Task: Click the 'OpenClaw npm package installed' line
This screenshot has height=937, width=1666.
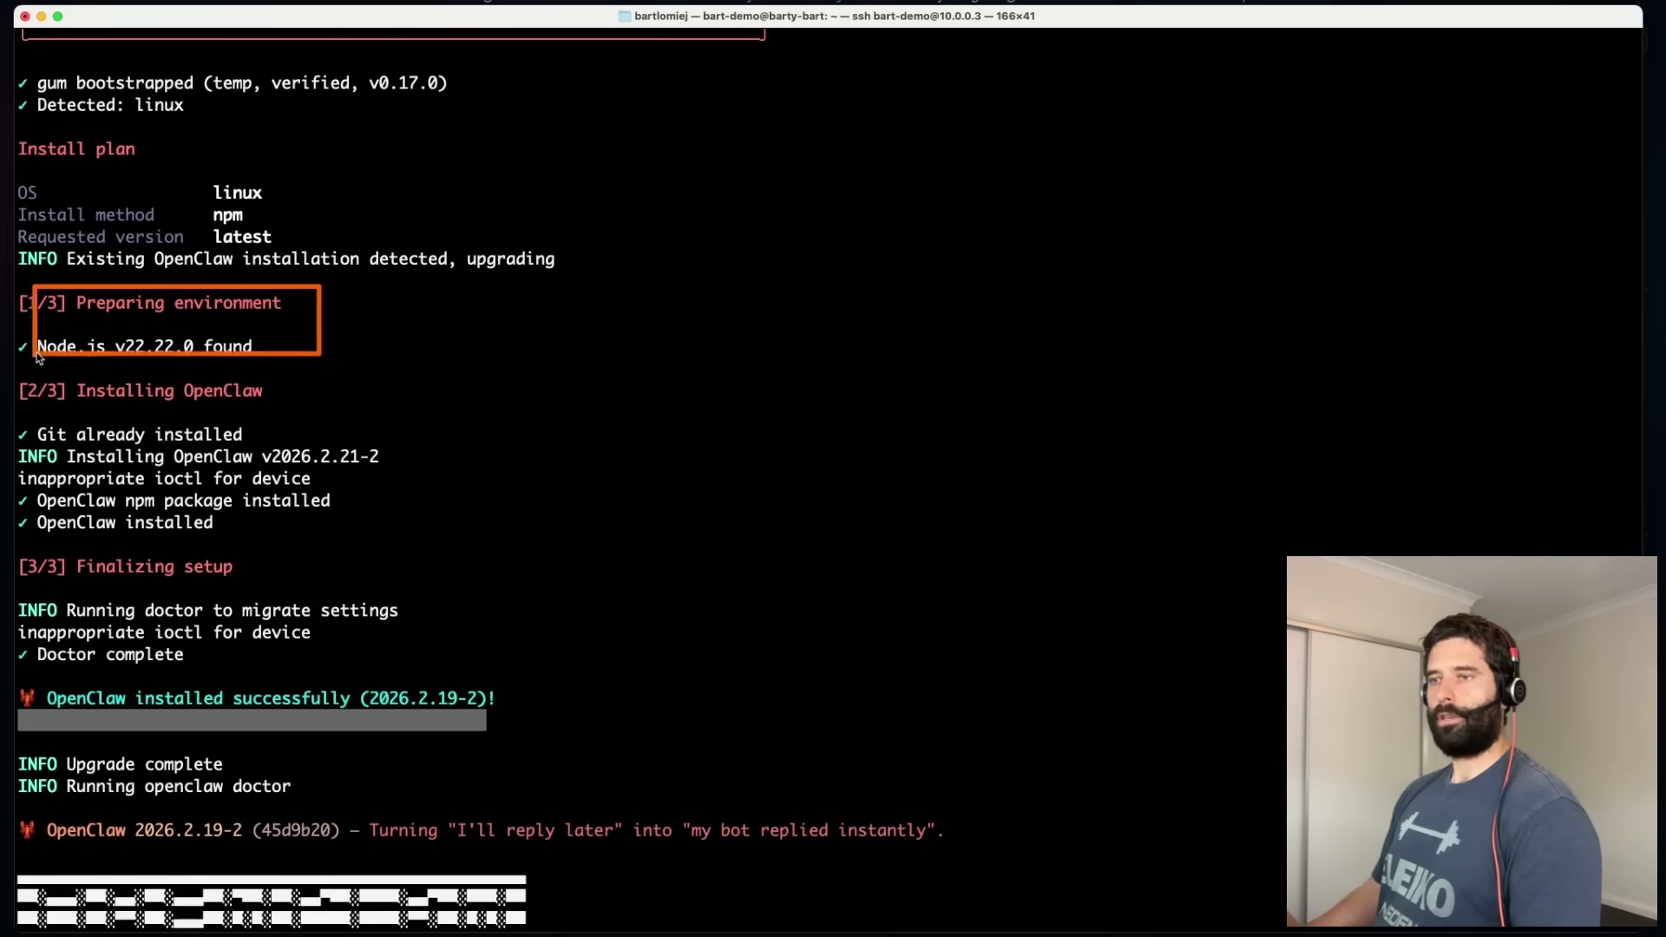Action: pyautogui.click(x=174, y=501)
